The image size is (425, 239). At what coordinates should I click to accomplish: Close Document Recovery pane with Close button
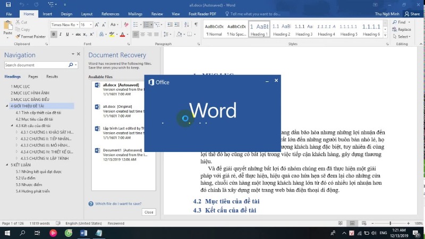click(x=149, y=212)
